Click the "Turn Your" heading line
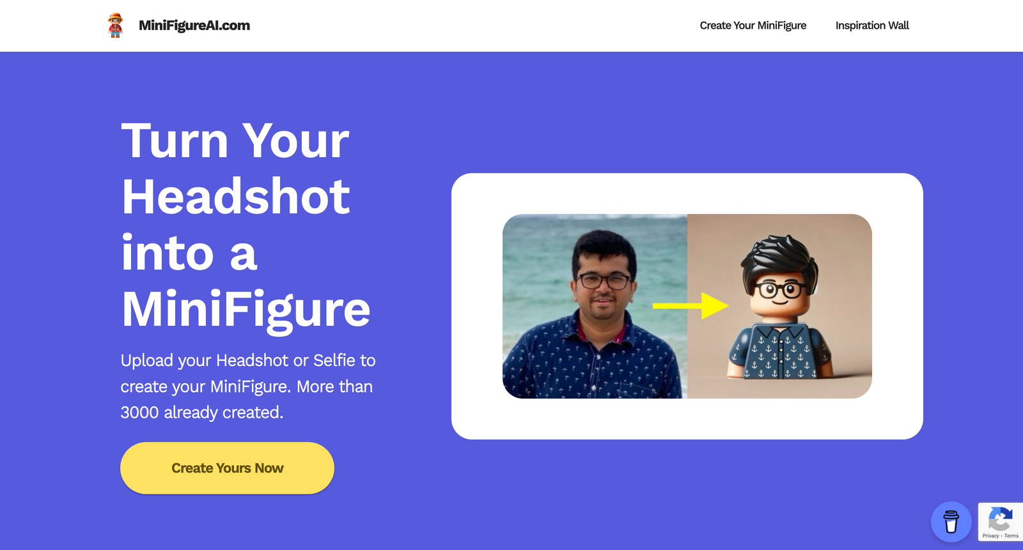The width and height of the screenshot is (1023, 550). [x=235, y=141]
